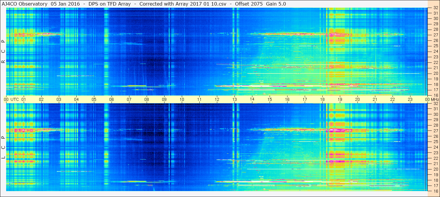Click the 21 MHz label in LCP panel
The height and width of the screenshot is (197, 440).
coord(435,164)
